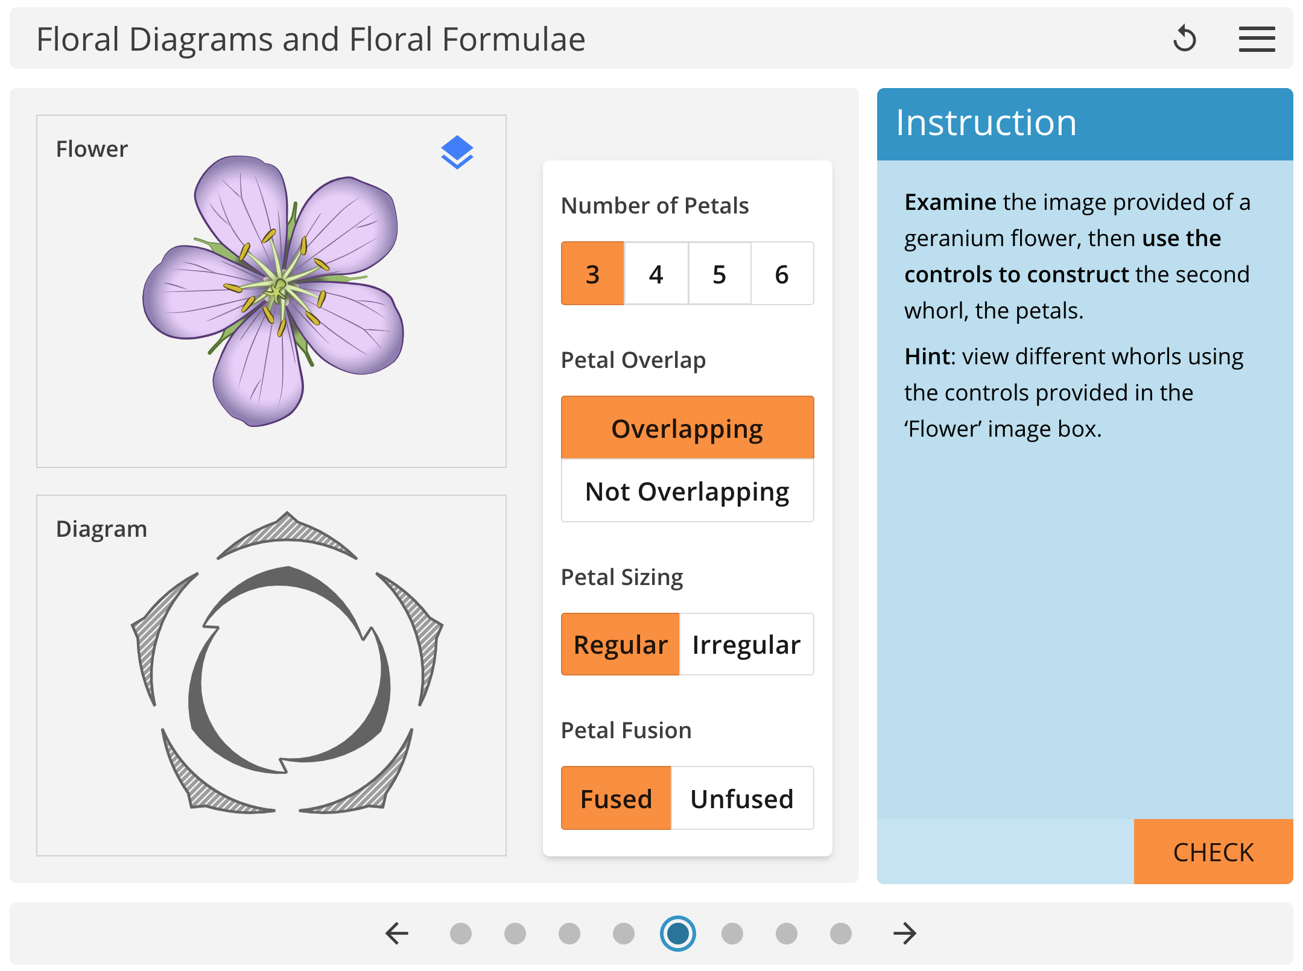Click the currently active pagination dot

[x=677, y=933]
